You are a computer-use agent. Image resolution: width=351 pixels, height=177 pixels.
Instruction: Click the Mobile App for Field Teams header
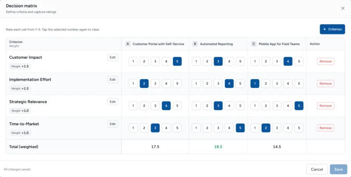276,44
